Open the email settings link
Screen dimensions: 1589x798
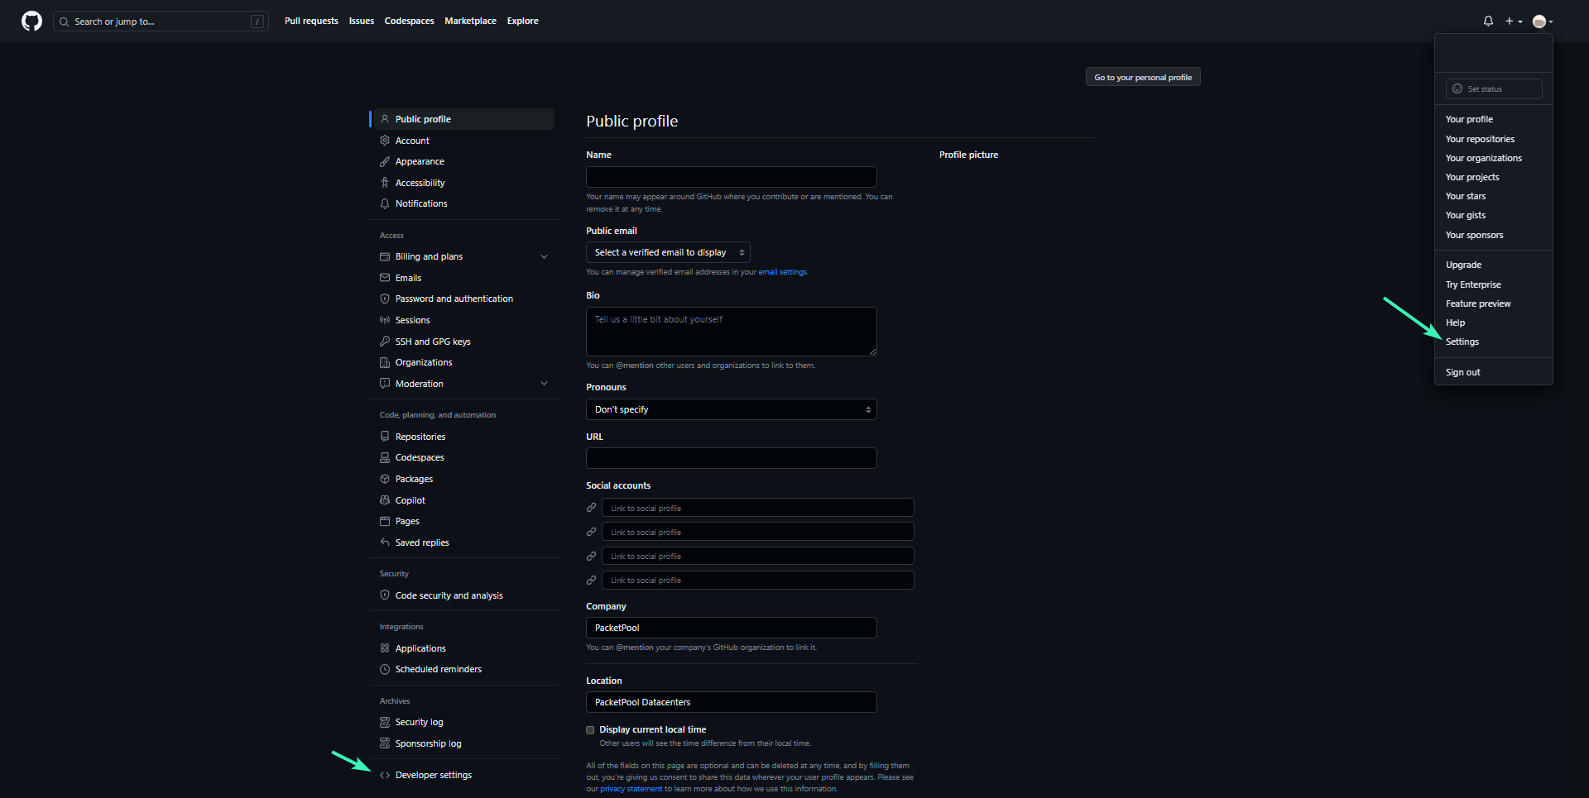point(782,271)
